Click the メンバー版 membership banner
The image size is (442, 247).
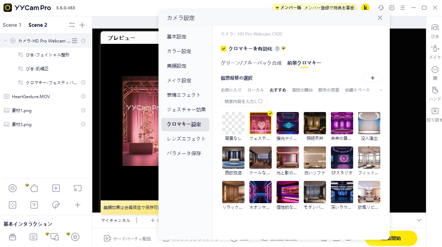pyautogui.click(x=315, y=8)
